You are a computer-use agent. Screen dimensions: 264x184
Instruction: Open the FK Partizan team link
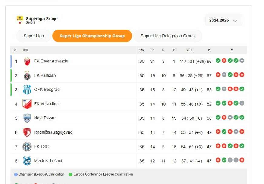(45, 75)
